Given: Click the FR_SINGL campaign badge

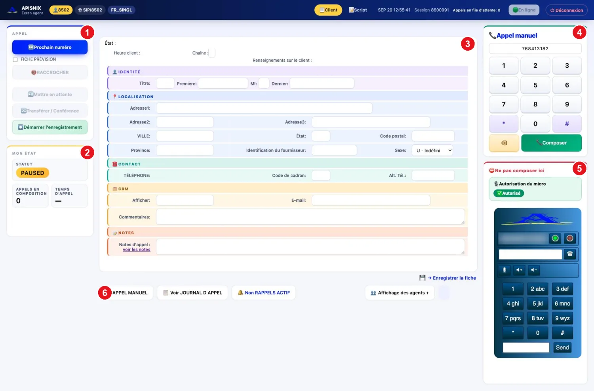Looking at the screenshot, I should point(121,10).
